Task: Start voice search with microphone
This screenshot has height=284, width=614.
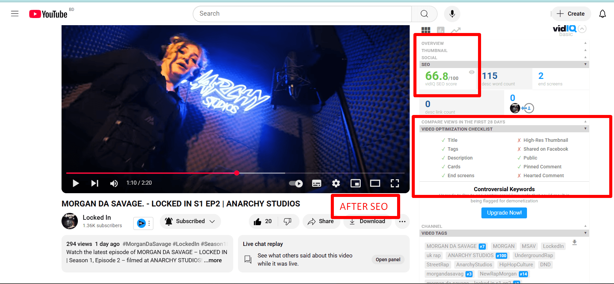Action: click(x=452, y=14)
